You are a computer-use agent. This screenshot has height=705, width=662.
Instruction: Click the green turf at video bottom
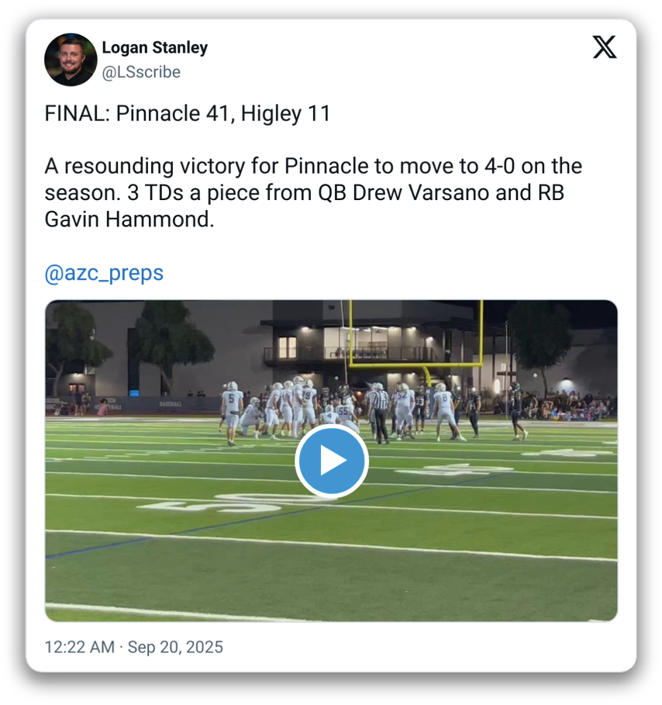[326, 582]
